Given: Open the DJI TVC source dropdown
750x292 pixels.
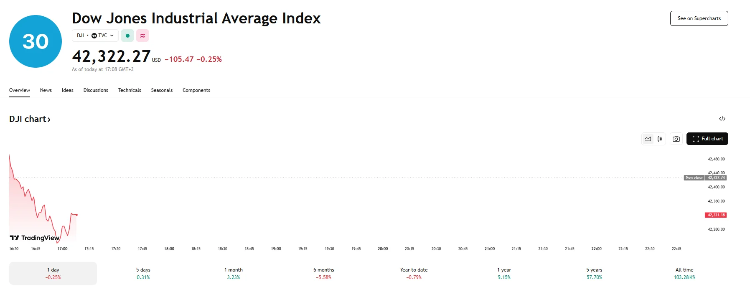Looking at the screenshot, I should click(95, 36).
